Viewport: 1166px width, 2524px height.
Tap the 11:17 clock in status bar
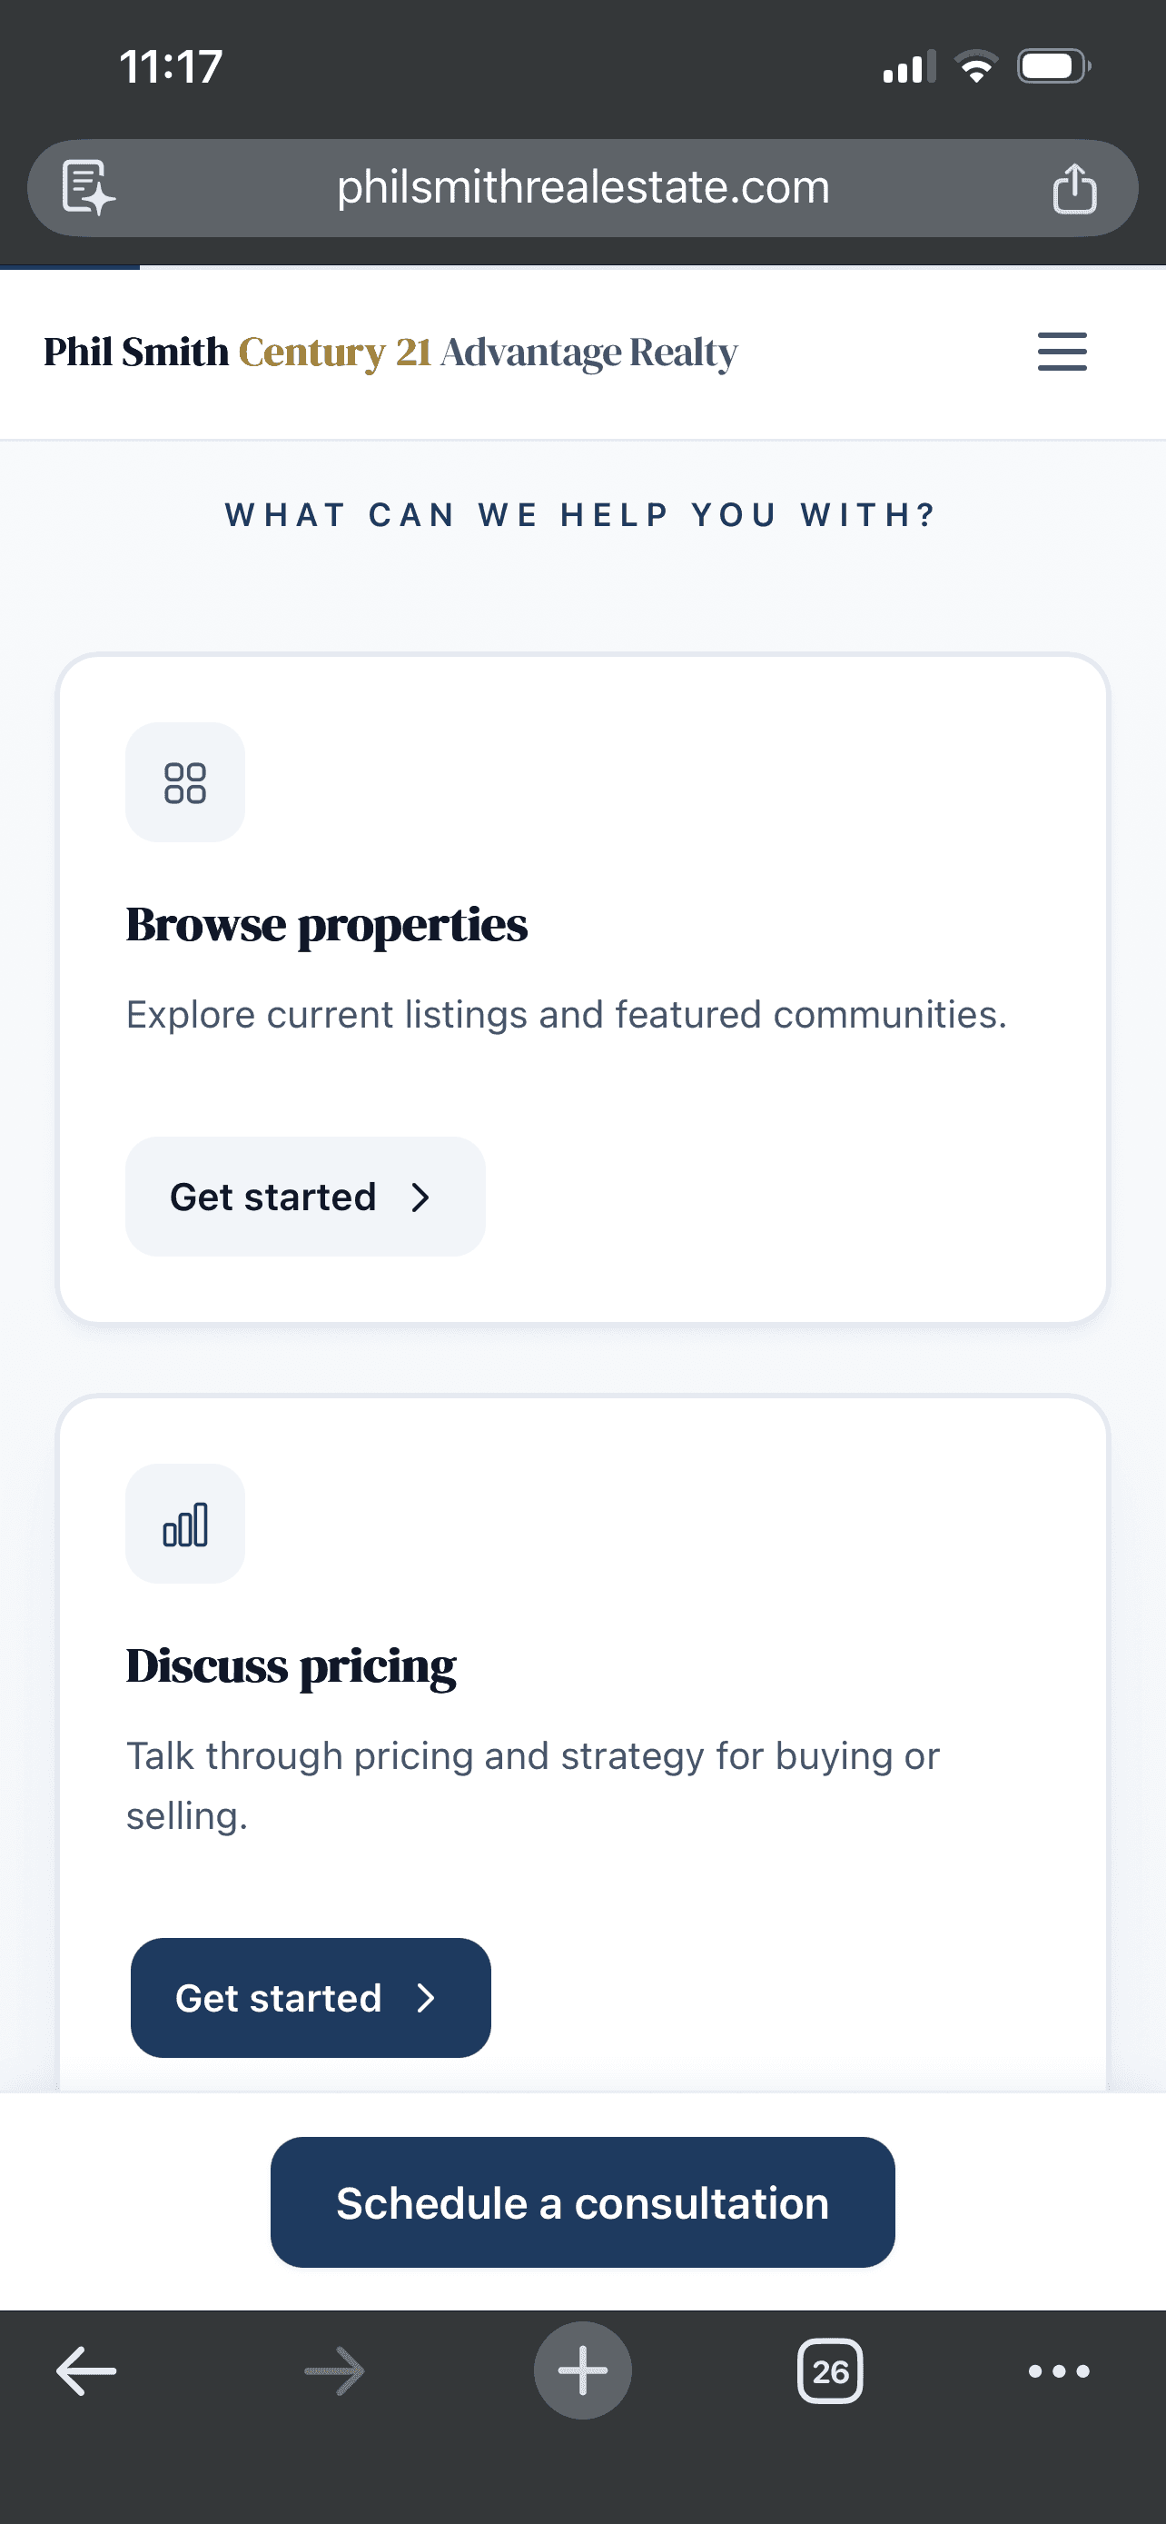(x=170, y=65)
